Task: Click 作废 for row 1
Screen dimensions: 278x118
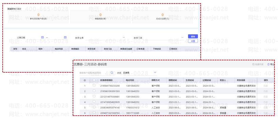Action: pyautogui.click(x=265, y=86)
